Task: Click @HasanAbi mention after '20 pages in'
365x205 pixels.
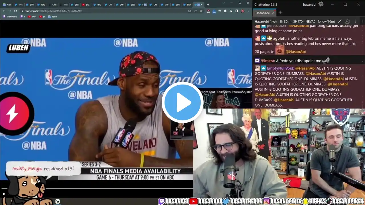Action: (x=296, y=52)
